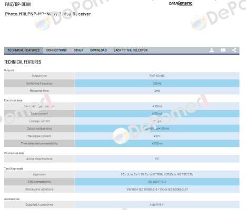Select the Output type row label
The height and width of the screenshot is (210, 246).
click(40, 76)
